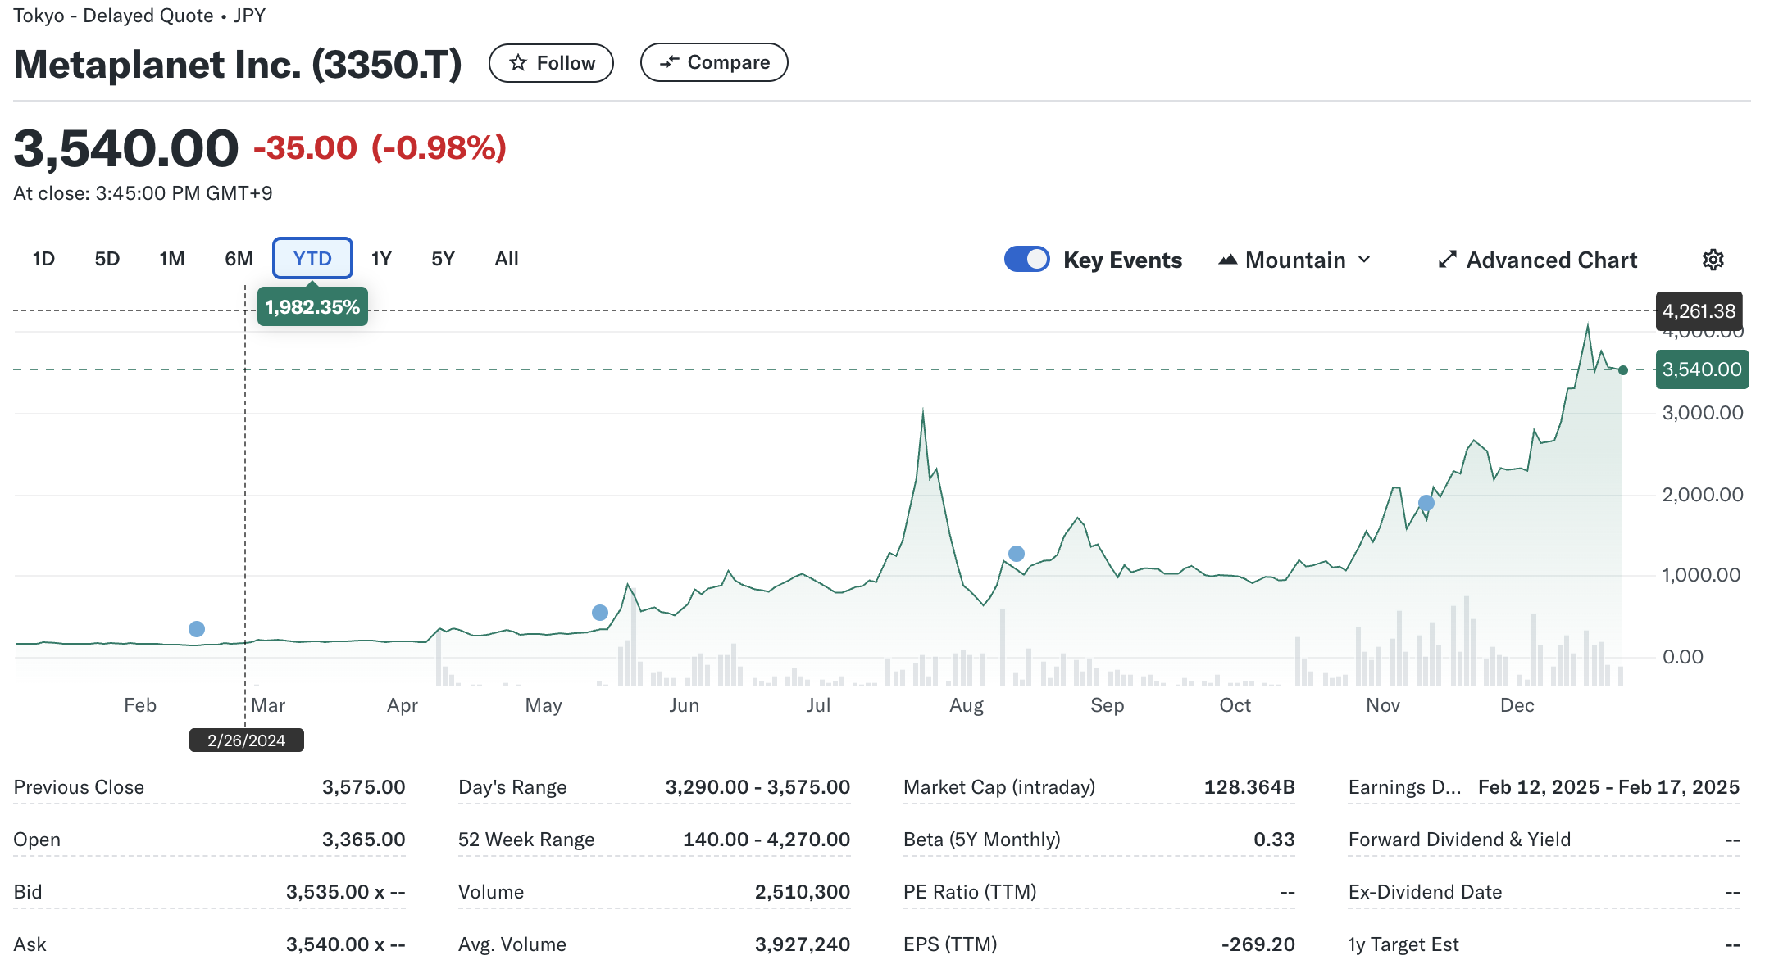The height and width of the screenshot is (969, 1765).
Task: Toggle the Key Events switch
Action: click(1026, 259)
